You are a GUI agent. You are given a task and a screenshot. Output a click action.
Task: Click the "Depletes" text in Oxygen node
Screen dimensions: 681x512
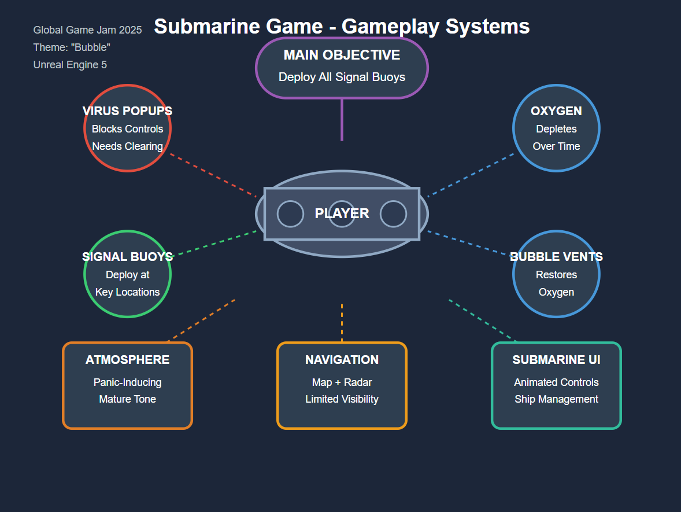[556, 129]
